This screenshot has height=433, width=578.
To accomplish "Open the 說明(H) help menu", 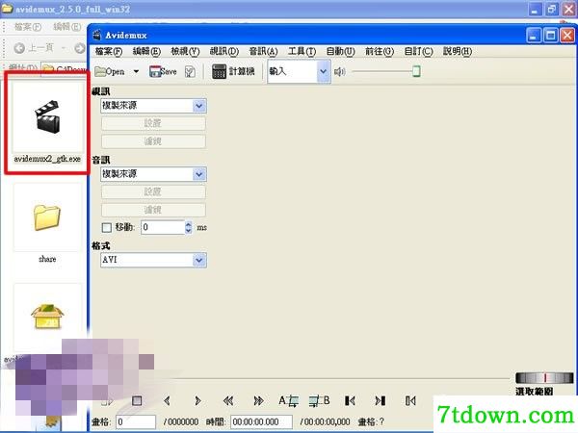I will coord(458,51).
